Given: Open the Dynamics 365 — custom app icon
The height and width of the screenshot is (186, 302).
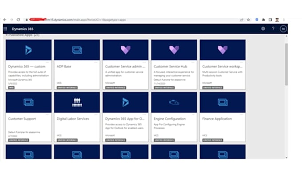Looking at the screenshot, I should 28,50.
